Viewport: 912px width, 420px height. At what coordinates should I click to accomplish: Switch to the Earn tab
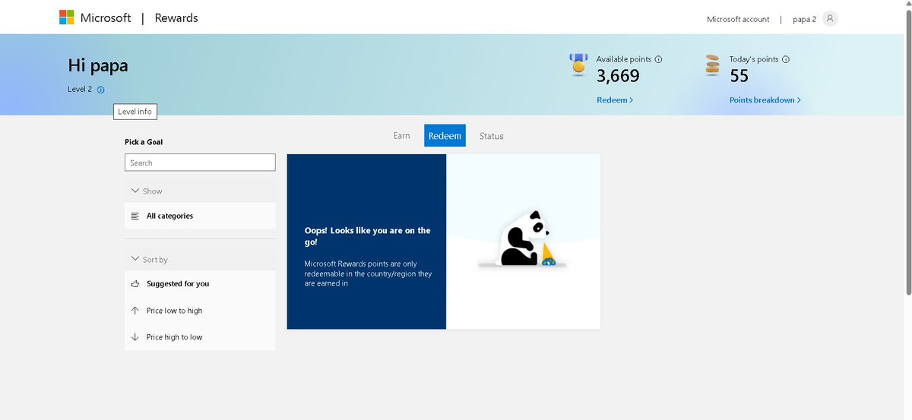[x=401, y=136]
